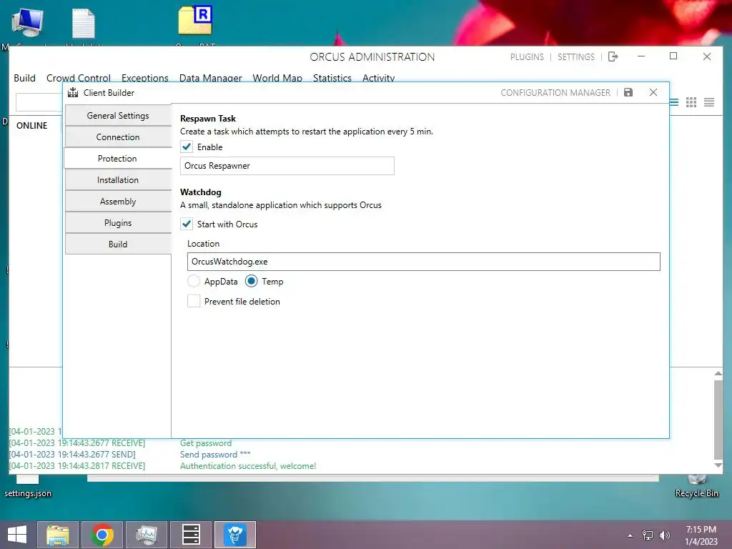Select the Recycle Bin desktop icon
This screenshot has height=549, width=732.
point(696,487)
